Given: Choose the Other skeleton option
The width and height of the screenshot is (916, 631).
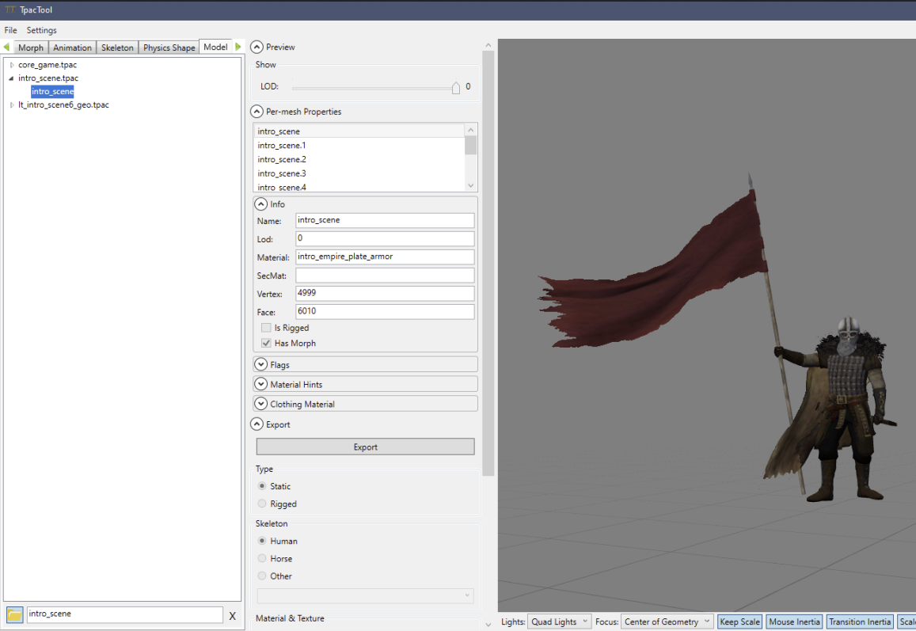Looking at the screenshot, I should 262,576.
